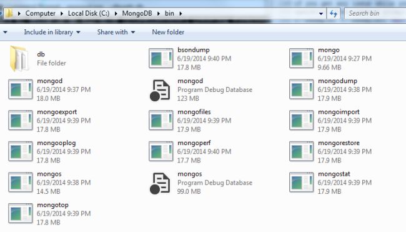
Task: Select the mongotop application icon
Action: [x=21, y=213]
